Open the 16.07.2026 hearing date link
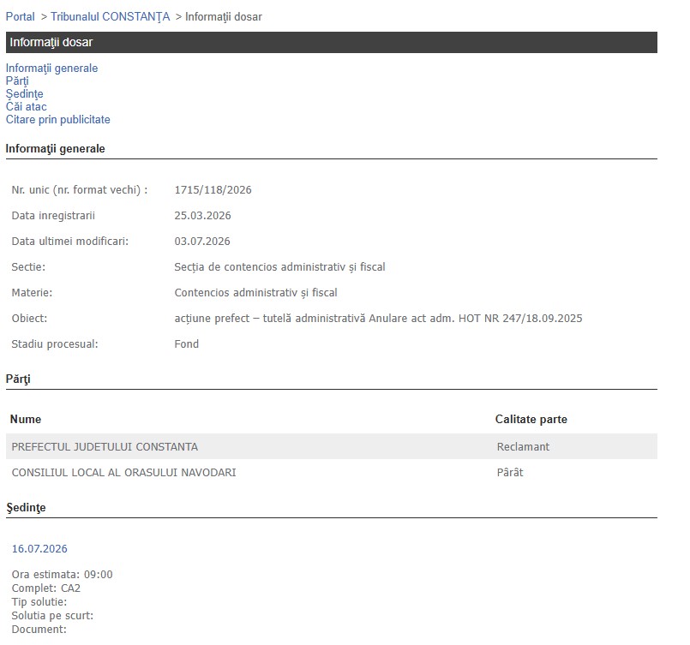Image resolution: width=690 pixels, height=645 pixels. [x=39, y=549]
